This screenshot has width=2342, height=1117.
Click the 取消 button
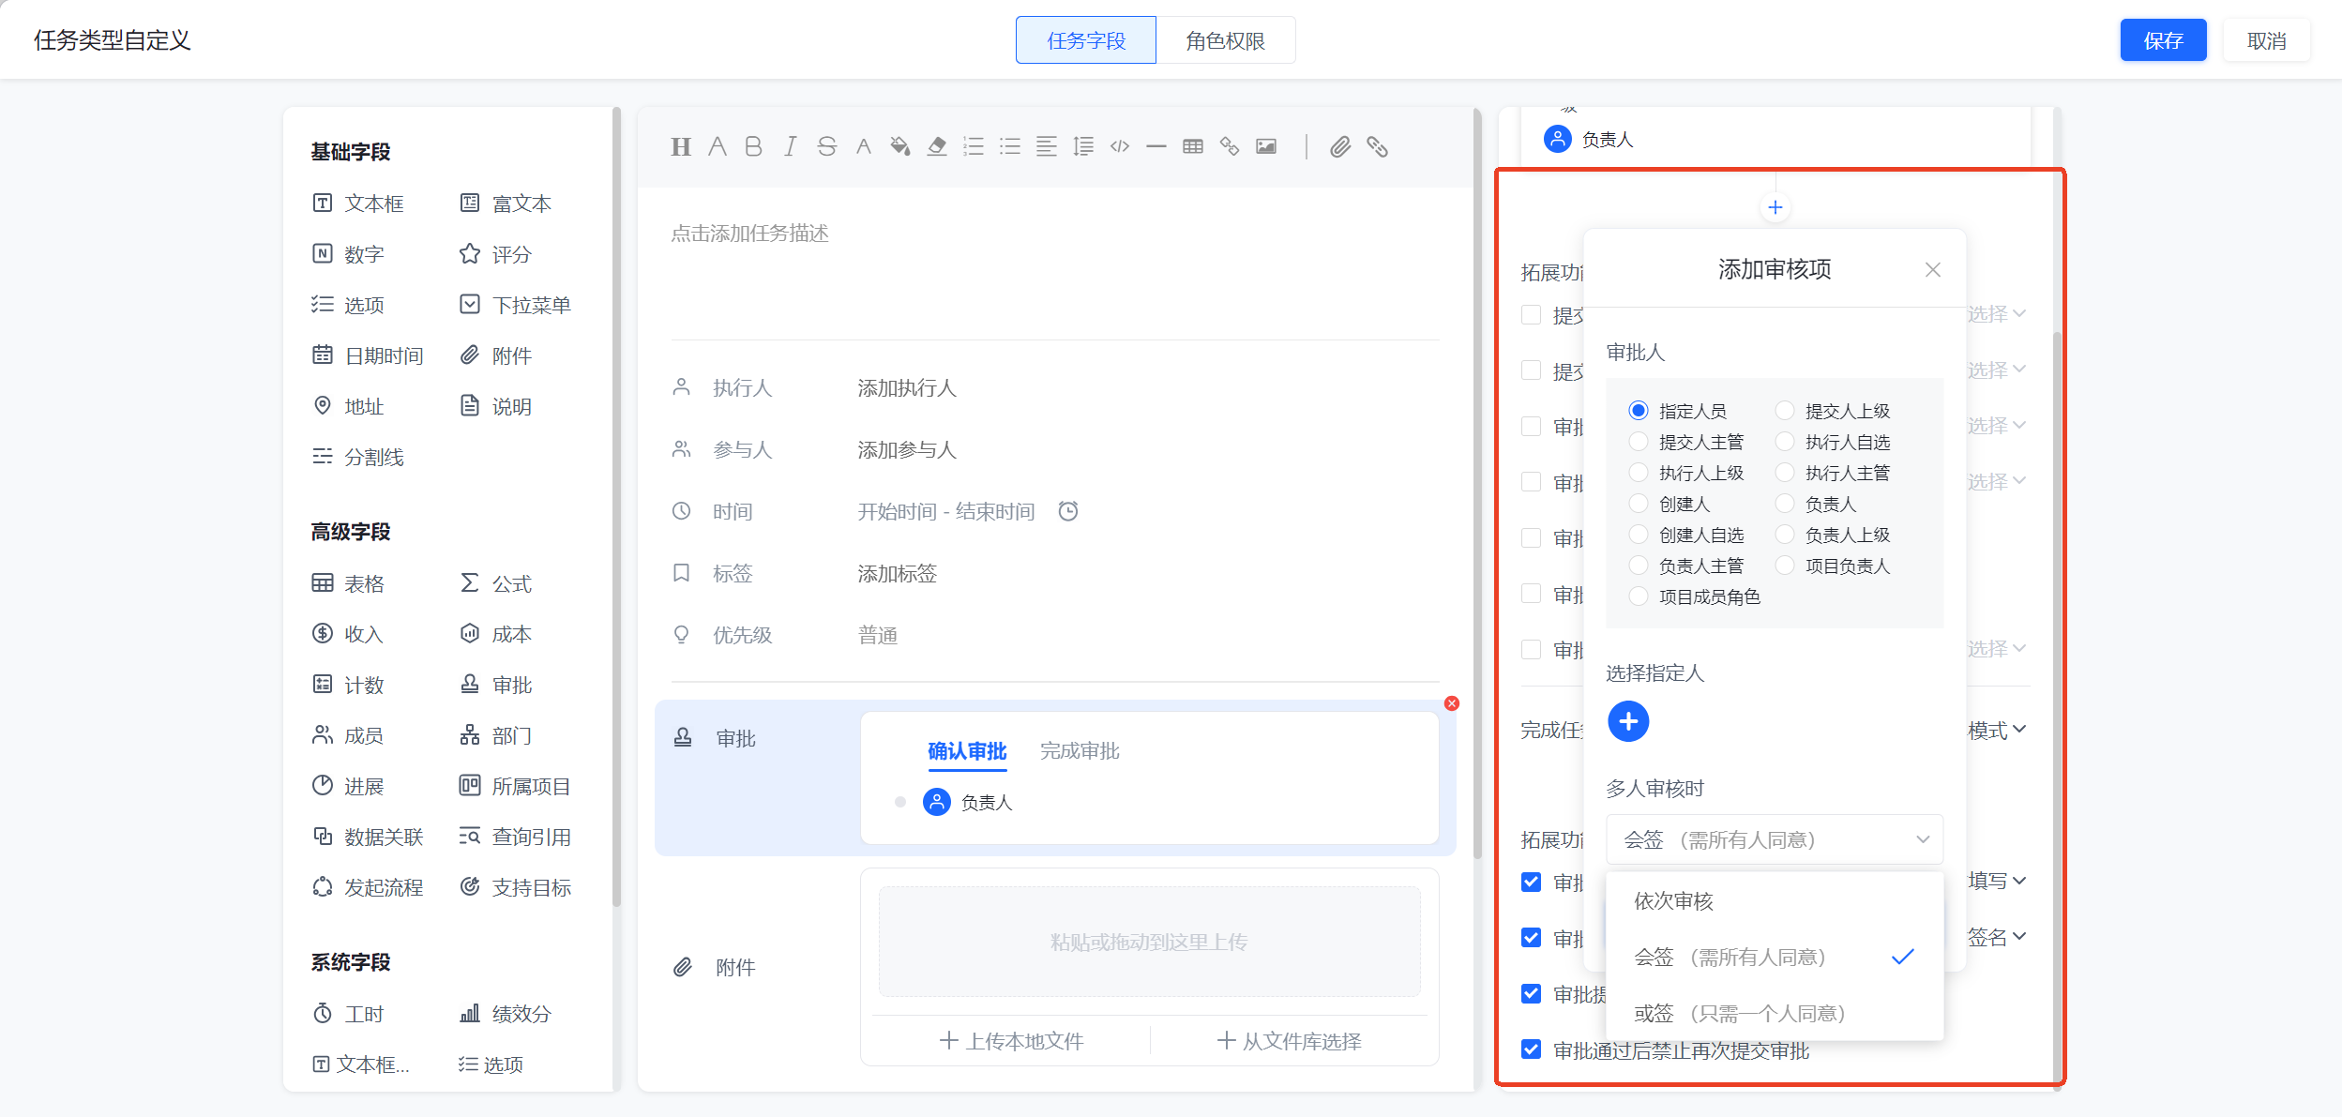coord(2267,40)
